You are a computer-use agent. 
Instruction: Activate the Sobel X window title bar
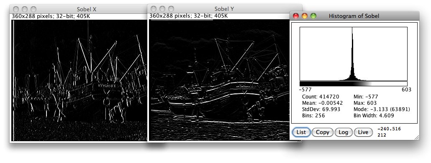click(87, 9)
